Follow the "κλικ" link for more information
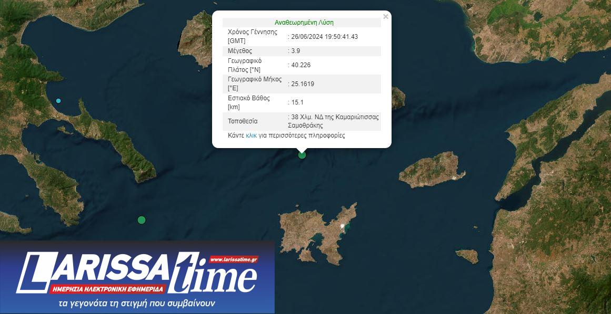Image resolution: width=611 pixels, height=314 pixels. 251,135
